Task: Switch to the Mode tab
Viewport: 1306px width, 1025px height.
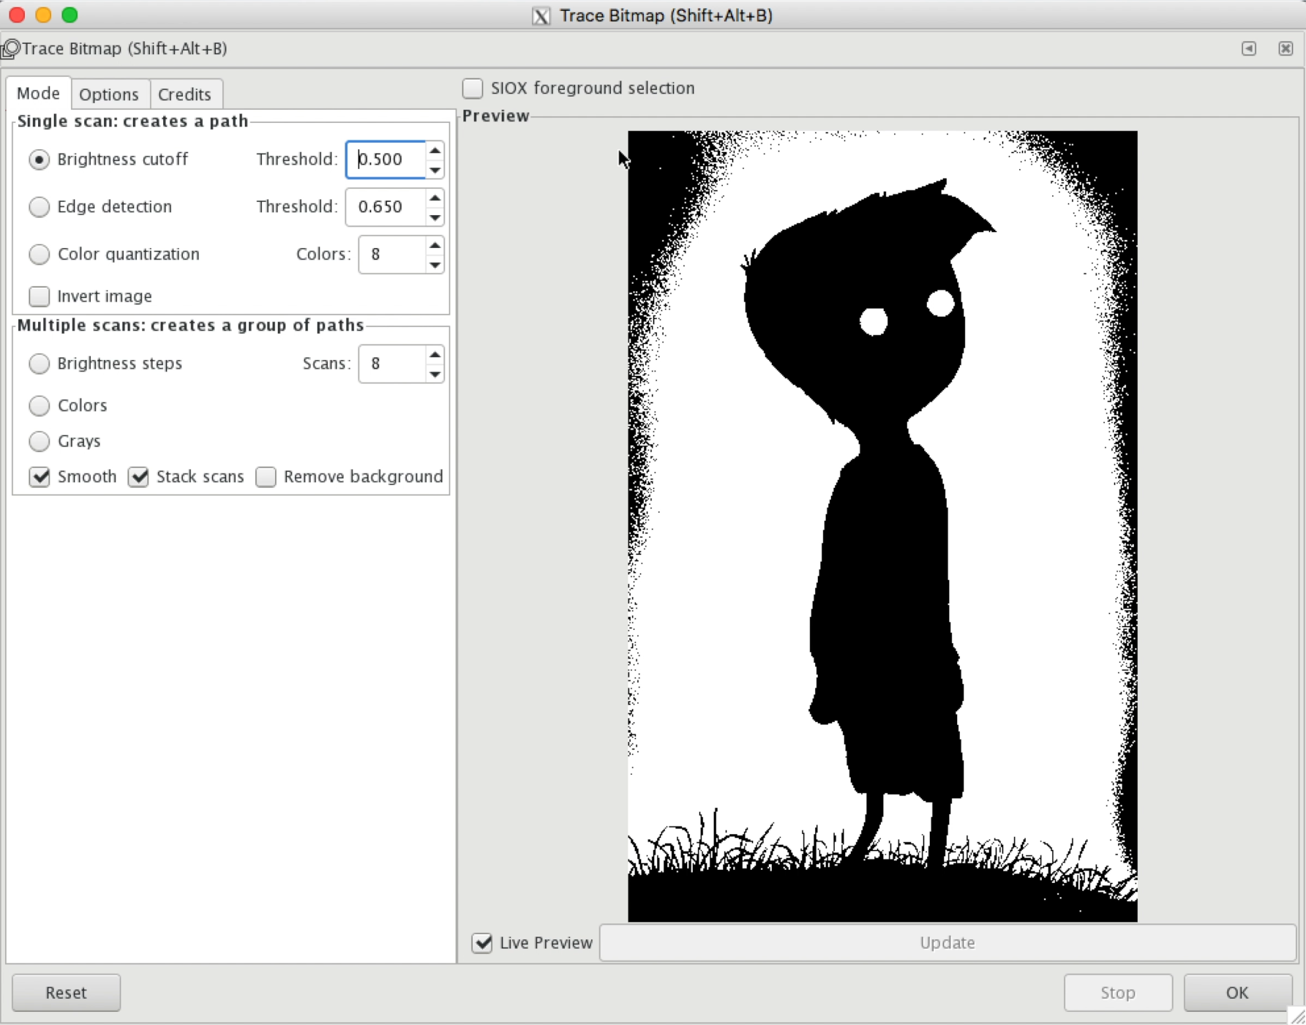Action: click(x=39, y=94)
